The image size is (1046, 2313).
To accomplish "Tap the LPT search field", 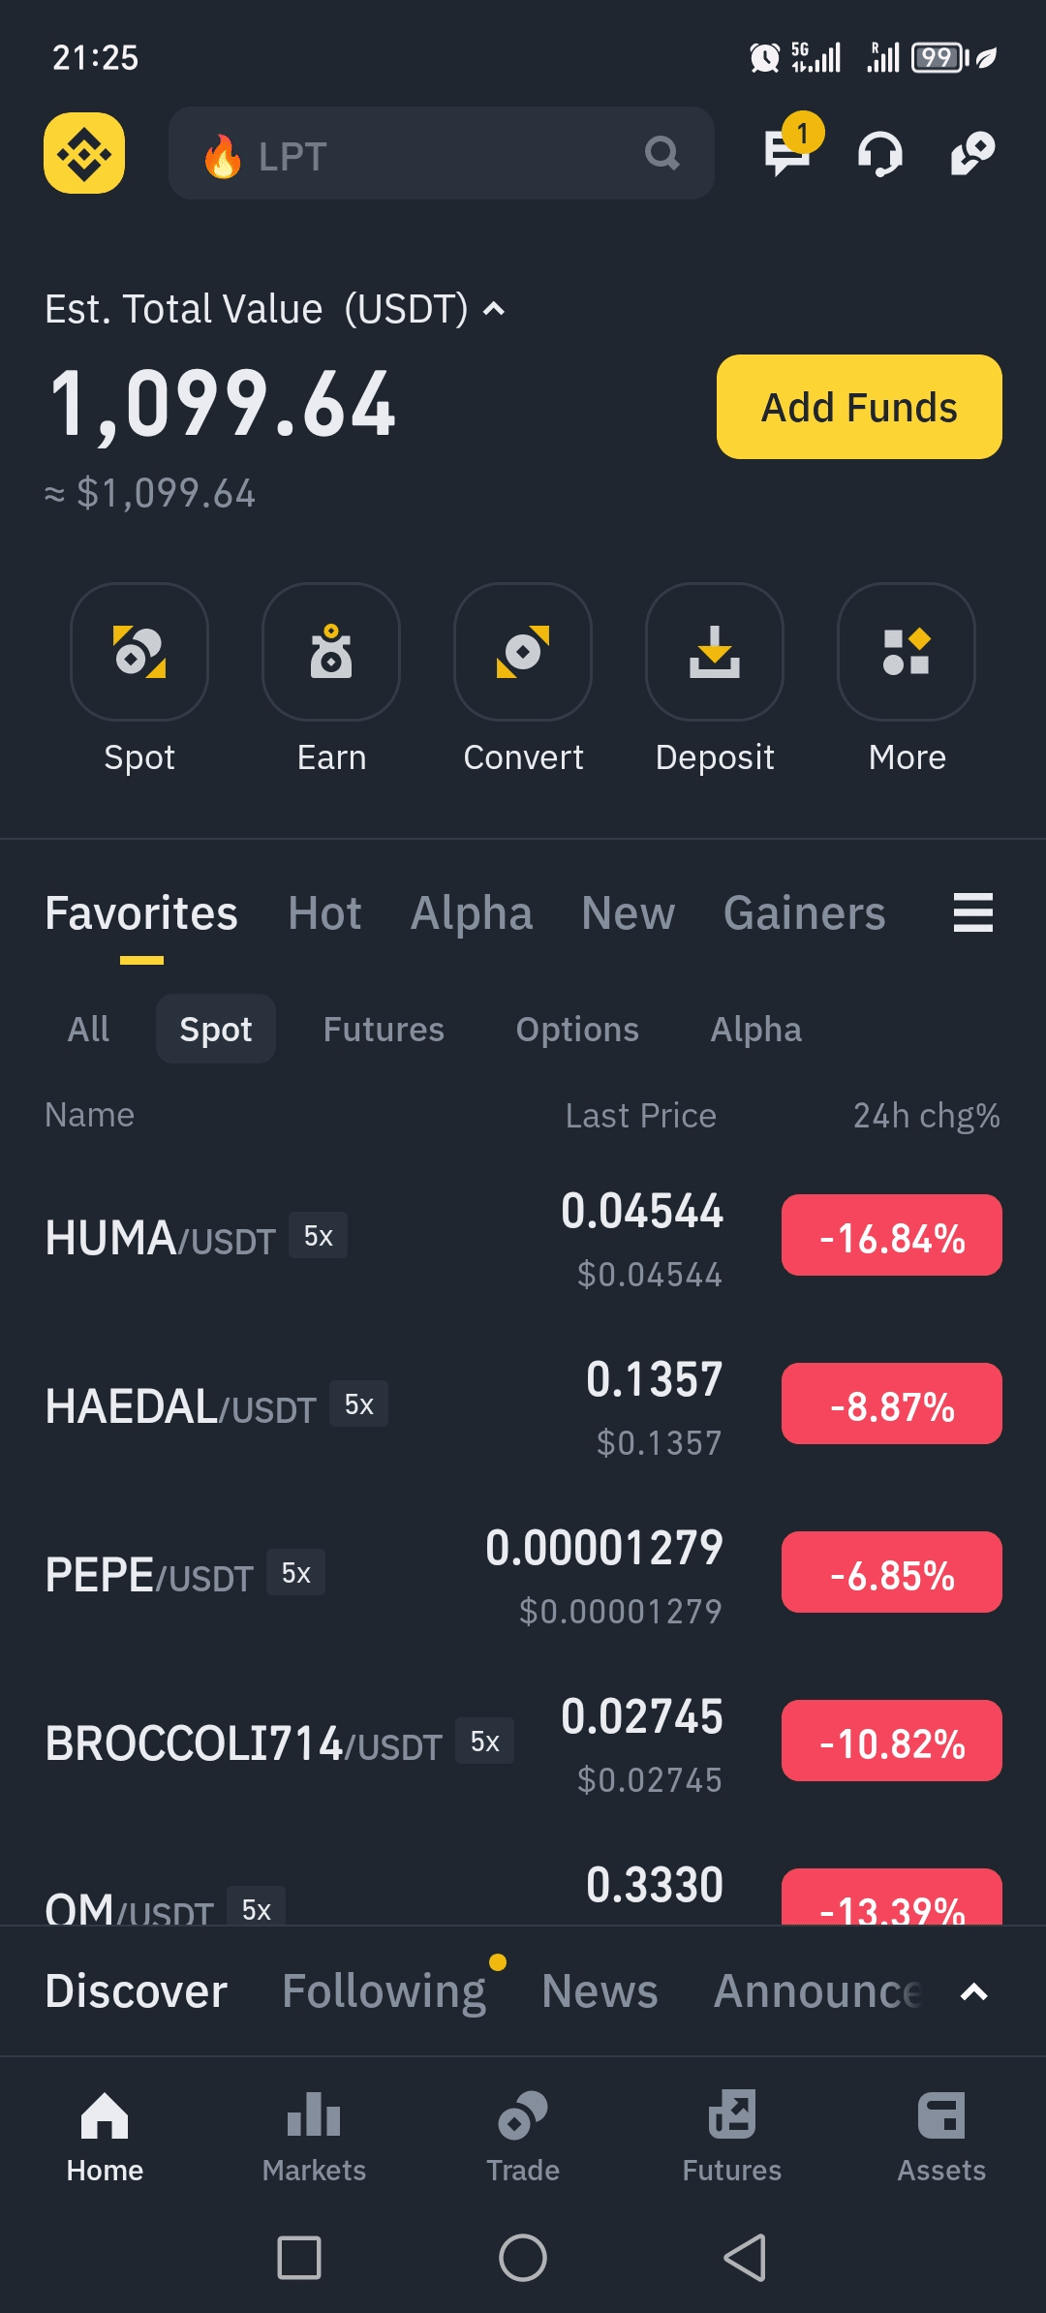I will 426,153.
